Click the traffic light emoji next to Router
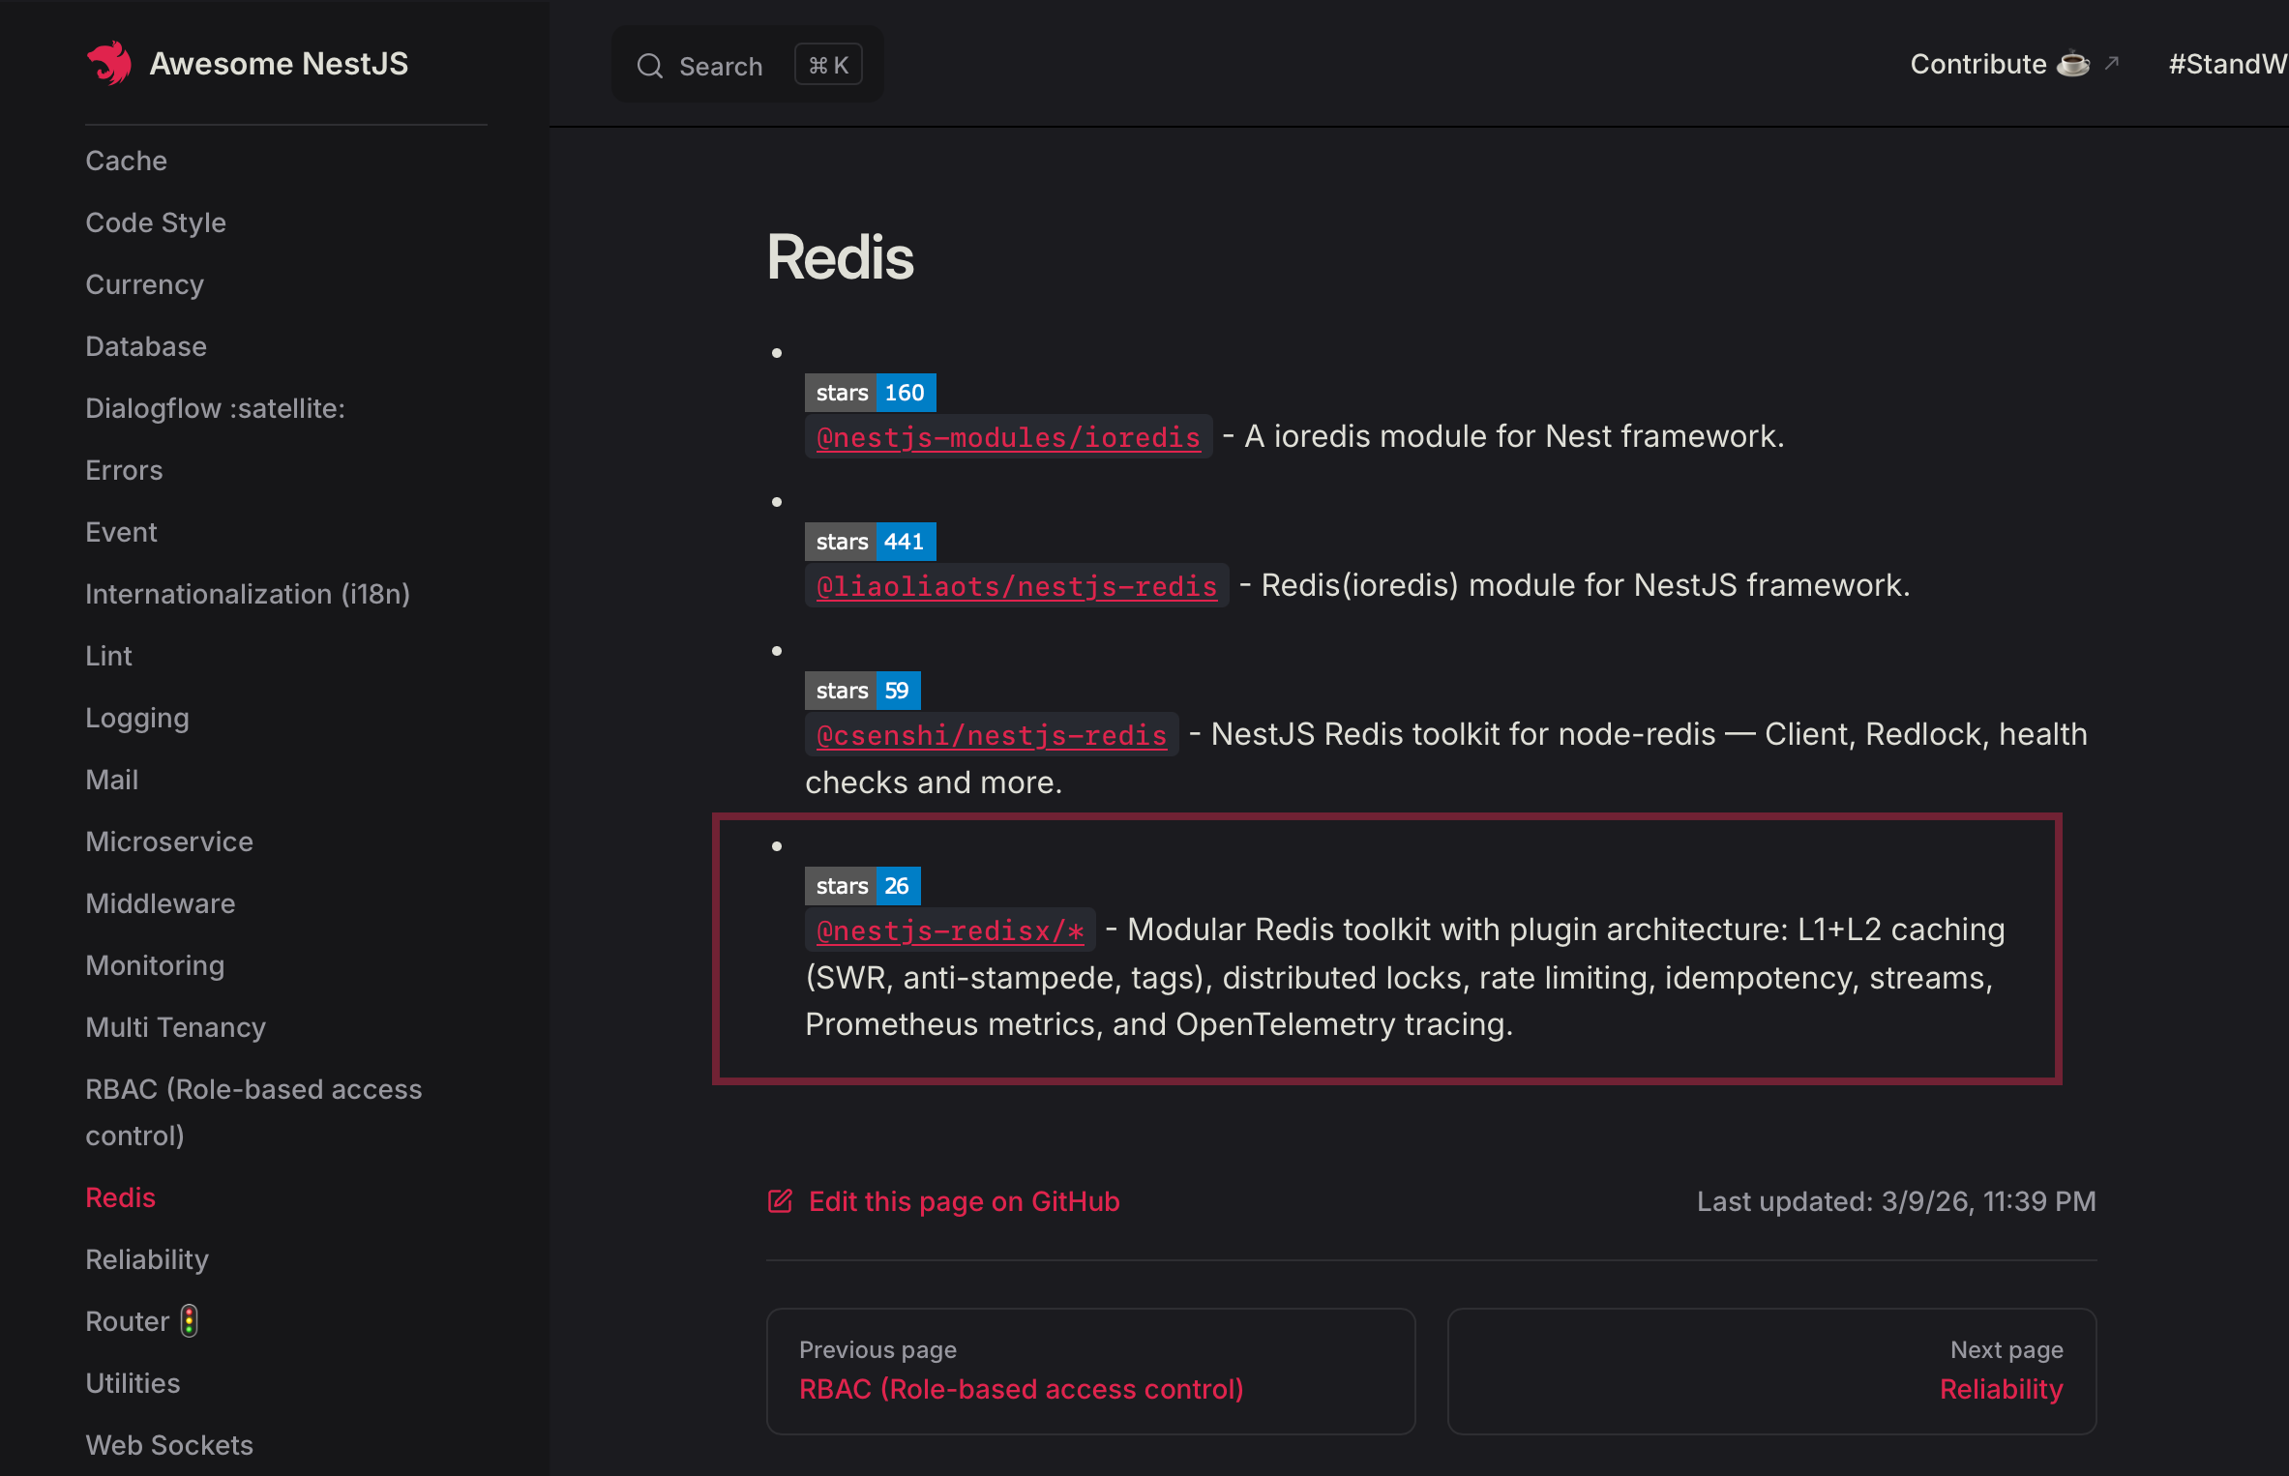Screen dimensions: 2289x1476 [190, 1321]
